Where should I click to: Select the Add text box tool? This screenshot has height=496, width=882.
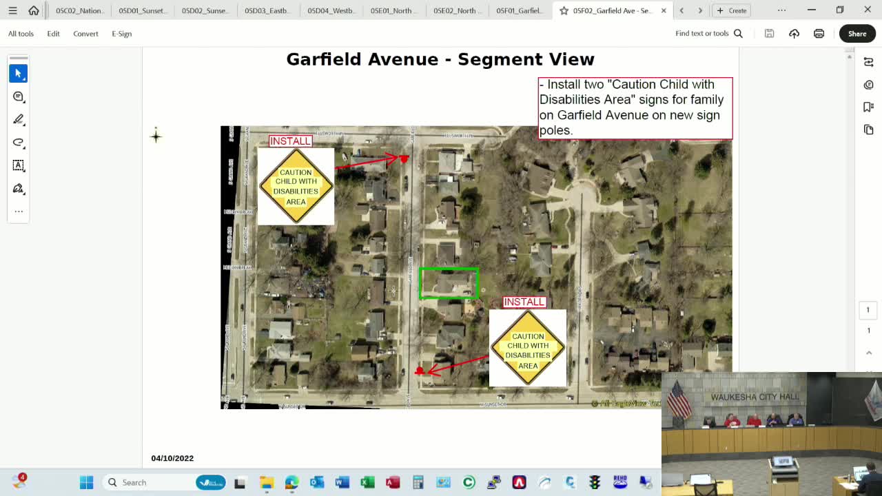(x=19, y=165)
